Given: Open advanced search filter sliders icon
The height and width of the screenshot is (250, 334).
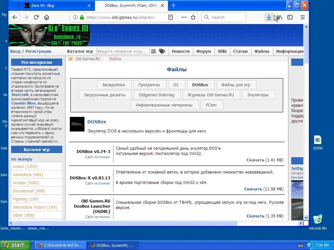Looking at the screenshot, I should click(153, 51).
